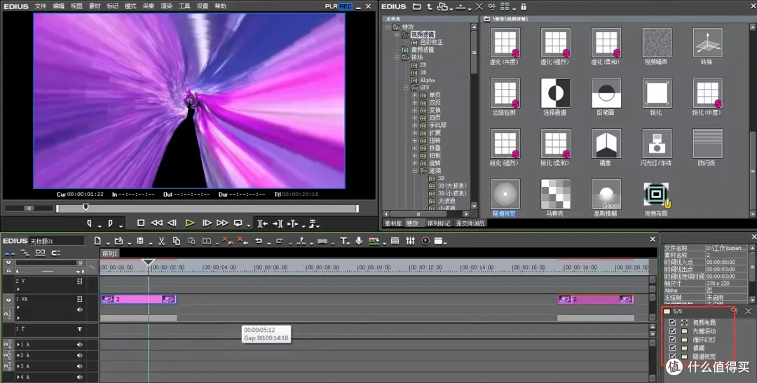This screenshot has height=383, width=757.
Task: Uncheck the 视频布局 effect checkbox
Action: coord(673,323)
